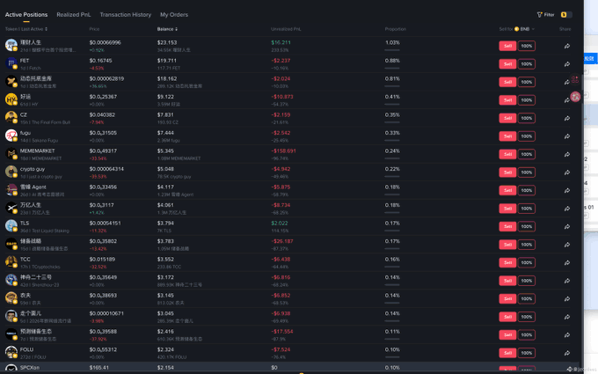Click the fugu token logo
Viewport: 598px width, 374px height.
11,136
